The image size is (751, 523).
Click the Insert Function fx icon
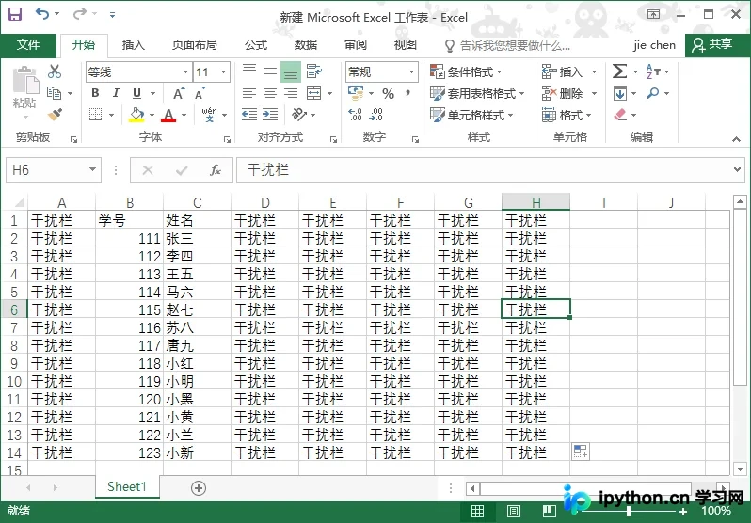216,170
